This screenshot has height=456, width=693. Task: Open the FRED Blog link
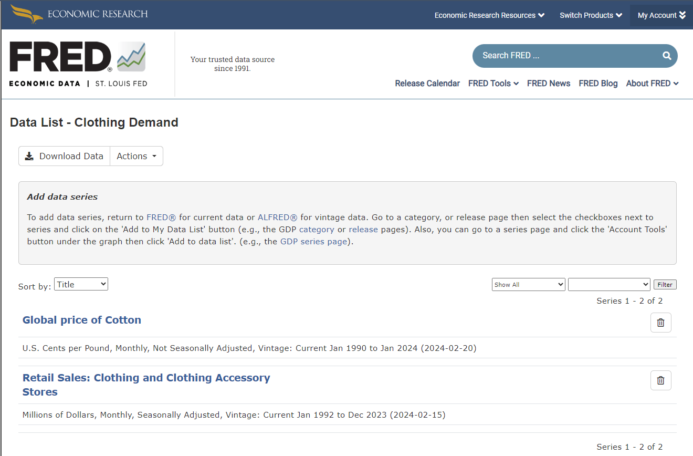tap(598, 83)
